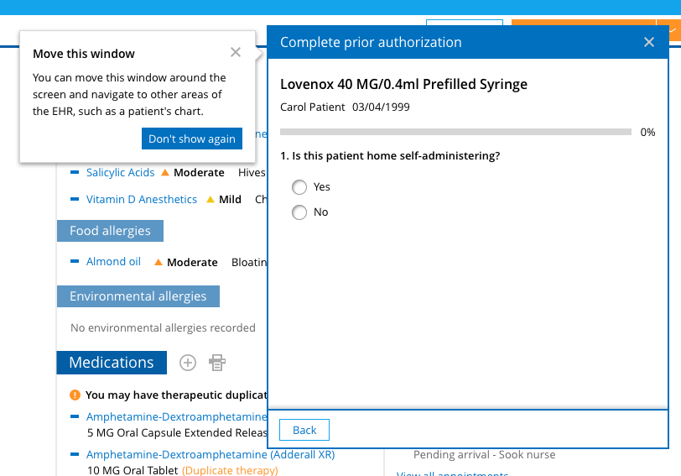
Task: Open the Environmental allergies section header
Action: click(x=138, y=296)
